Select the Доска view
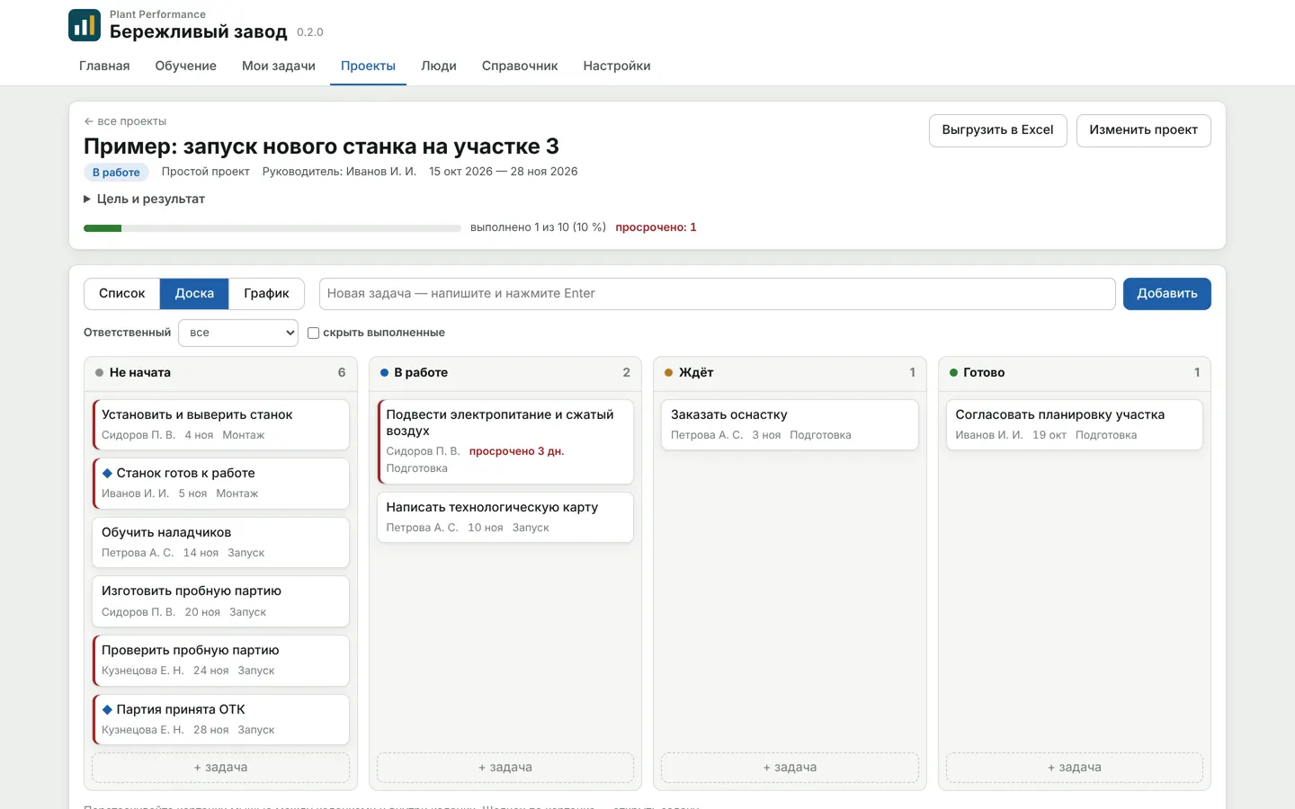Viewport: 1295px width, 809px height. pos(194,294)
